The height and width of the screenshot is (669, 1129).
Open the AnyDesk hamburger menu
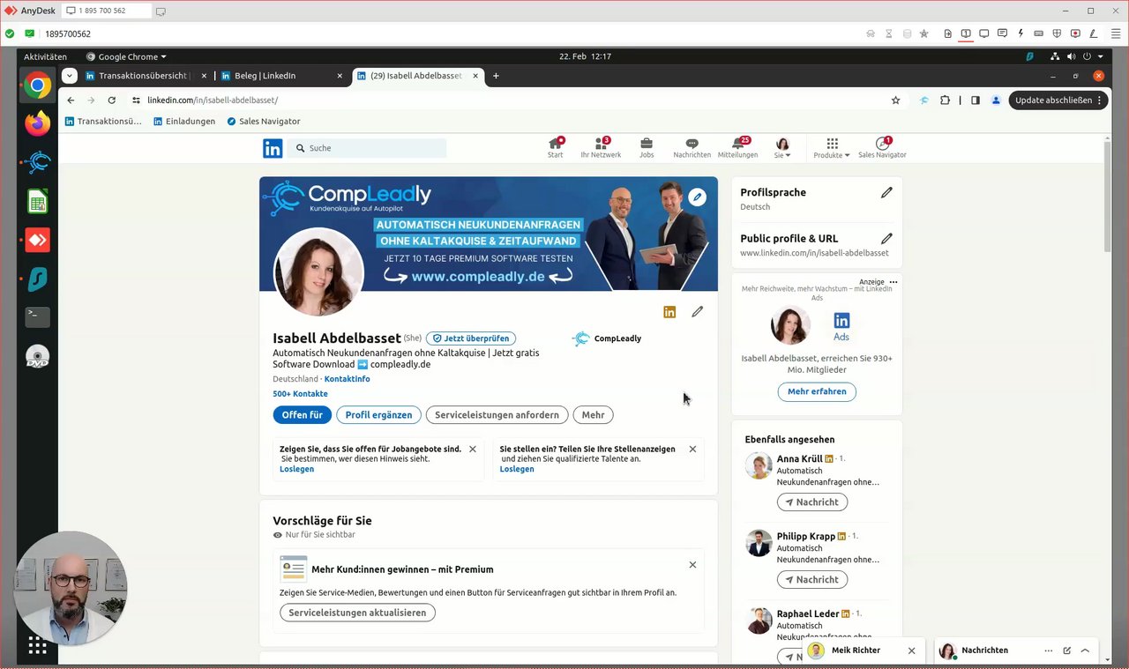1116,33
